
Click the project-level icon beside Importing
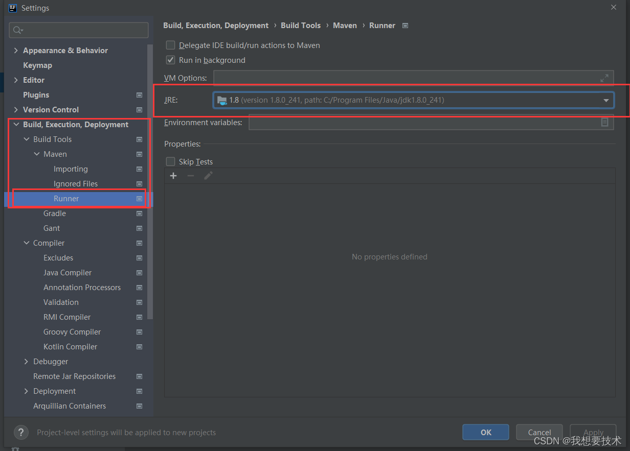139,169
